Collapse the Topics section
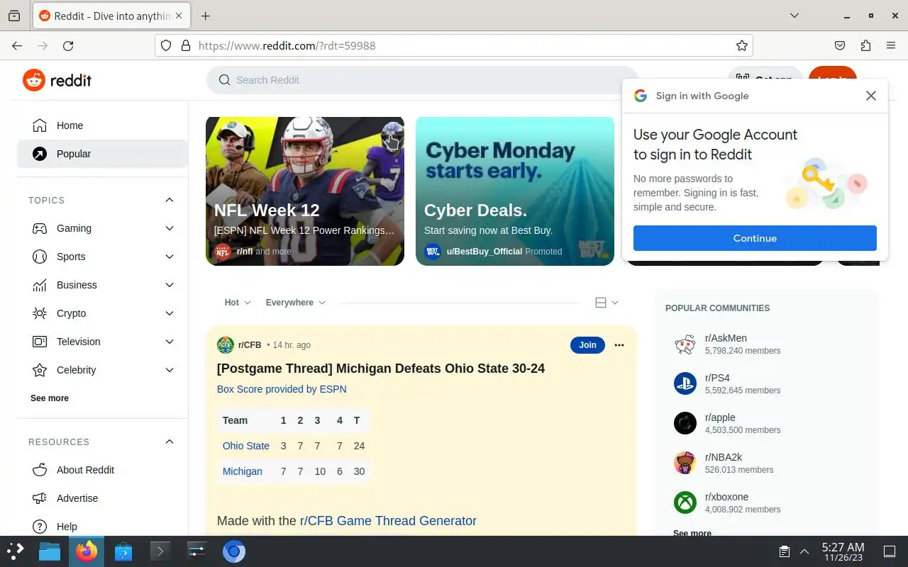 [x=170, y=200]
